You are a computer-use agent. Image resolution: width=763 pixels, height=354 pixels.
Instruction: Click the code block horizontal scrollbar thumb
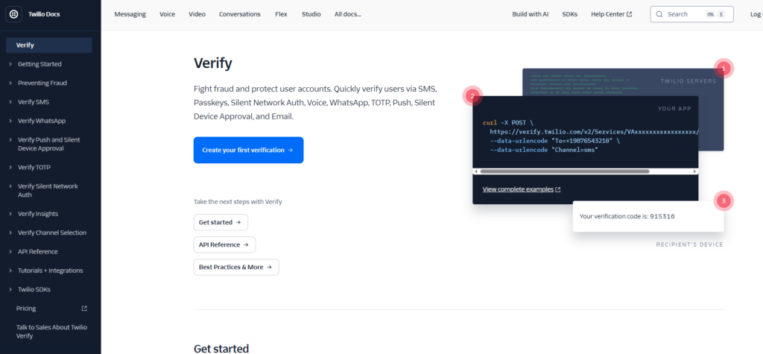(565, 171)
